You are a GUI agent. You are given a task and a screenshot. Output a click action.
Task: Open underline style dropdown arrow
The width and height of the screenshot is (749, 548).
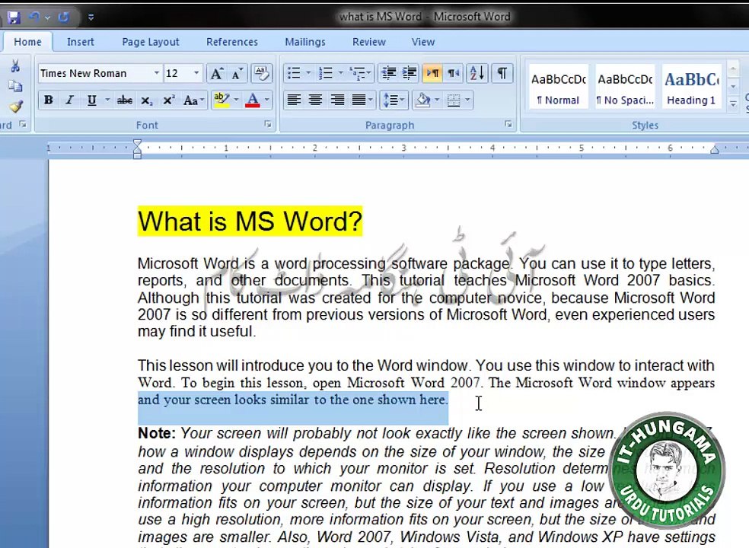(x=107, y=100)
